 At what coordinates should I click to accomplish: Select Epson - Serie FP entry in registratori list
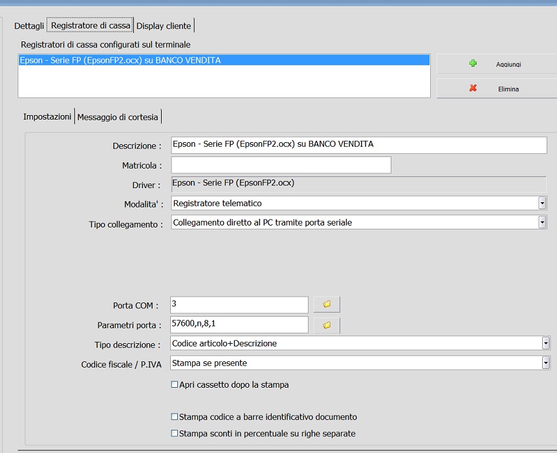(x=224, y=60)
